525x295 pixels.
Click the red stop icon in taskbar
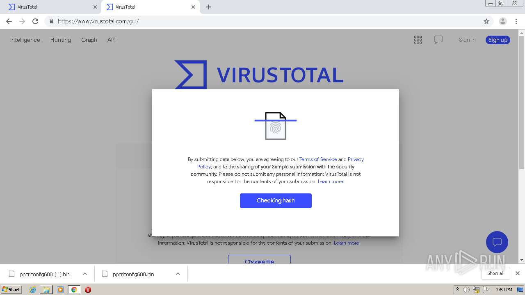pos(88,290)
